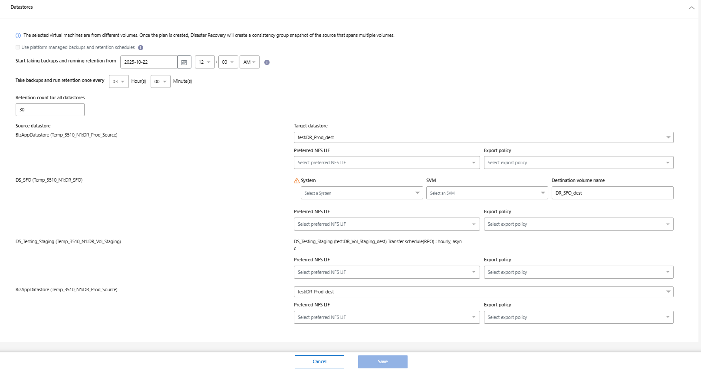
Task: Open the start hour dropdown
Action: [204, 62]
